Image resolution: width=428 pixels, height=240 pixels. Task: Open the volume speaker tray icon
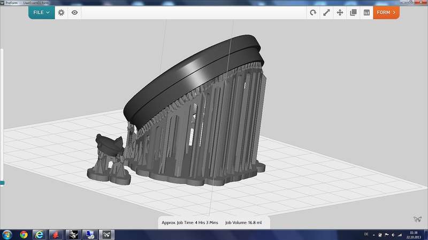393,235
